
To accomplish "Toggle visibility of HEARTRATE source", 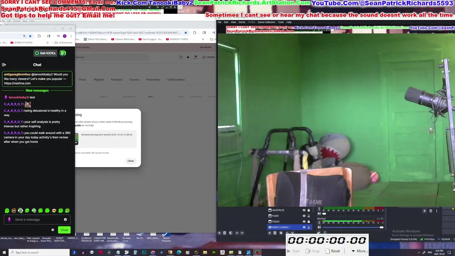I will click(x=304, y=210).
